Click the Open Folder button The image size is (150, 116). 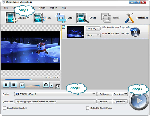pos(120,102)
